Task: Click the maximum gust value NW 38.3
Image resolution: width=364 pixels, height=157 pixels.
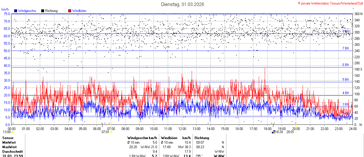Action: pyautogui.click(x=185, y=147)
